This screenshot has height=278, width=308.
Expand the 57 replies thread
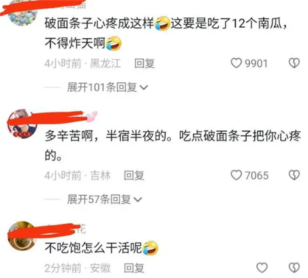(104, 199)
